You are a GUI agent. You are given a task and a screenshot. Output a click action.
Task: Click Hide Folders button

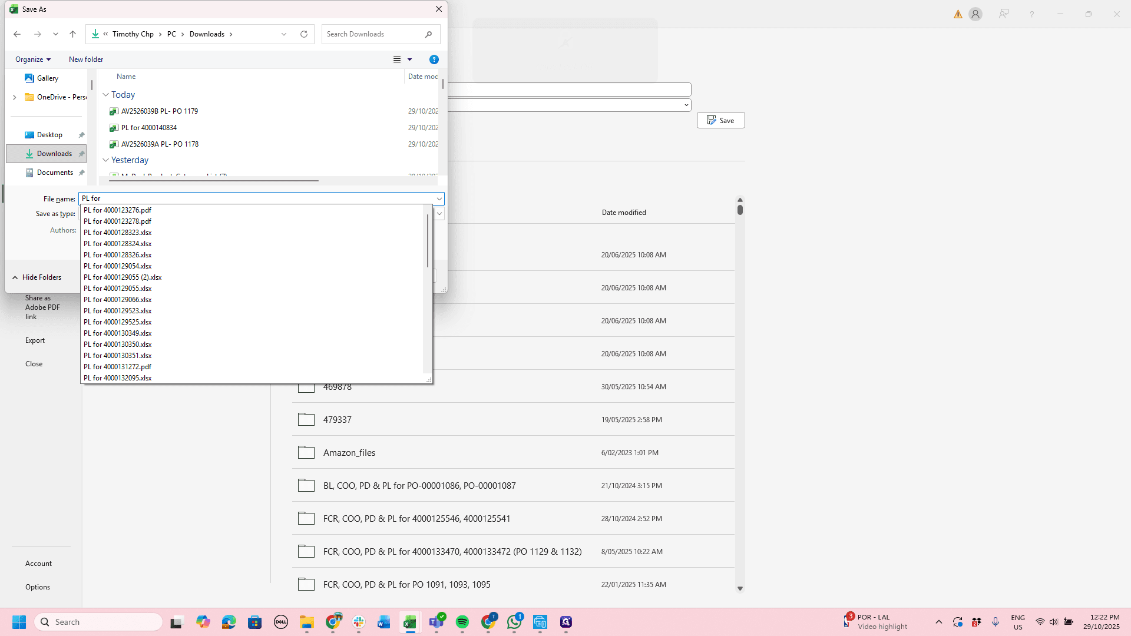pos(37,277)
